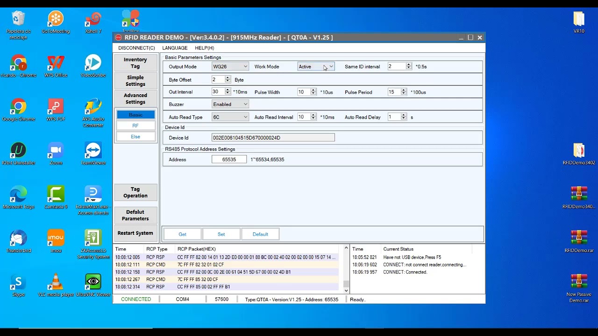Click the Pulse Period spinner arrows

(404, 92)
